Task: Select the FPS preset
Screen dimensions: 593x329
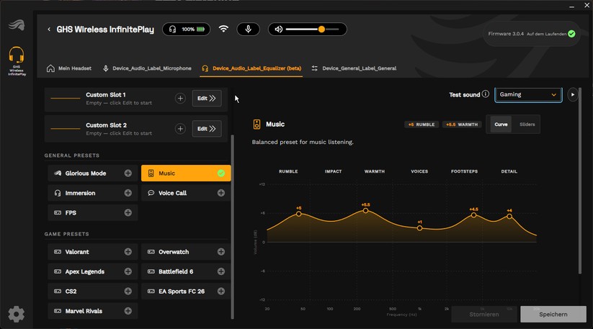Action: coord(93,212)
